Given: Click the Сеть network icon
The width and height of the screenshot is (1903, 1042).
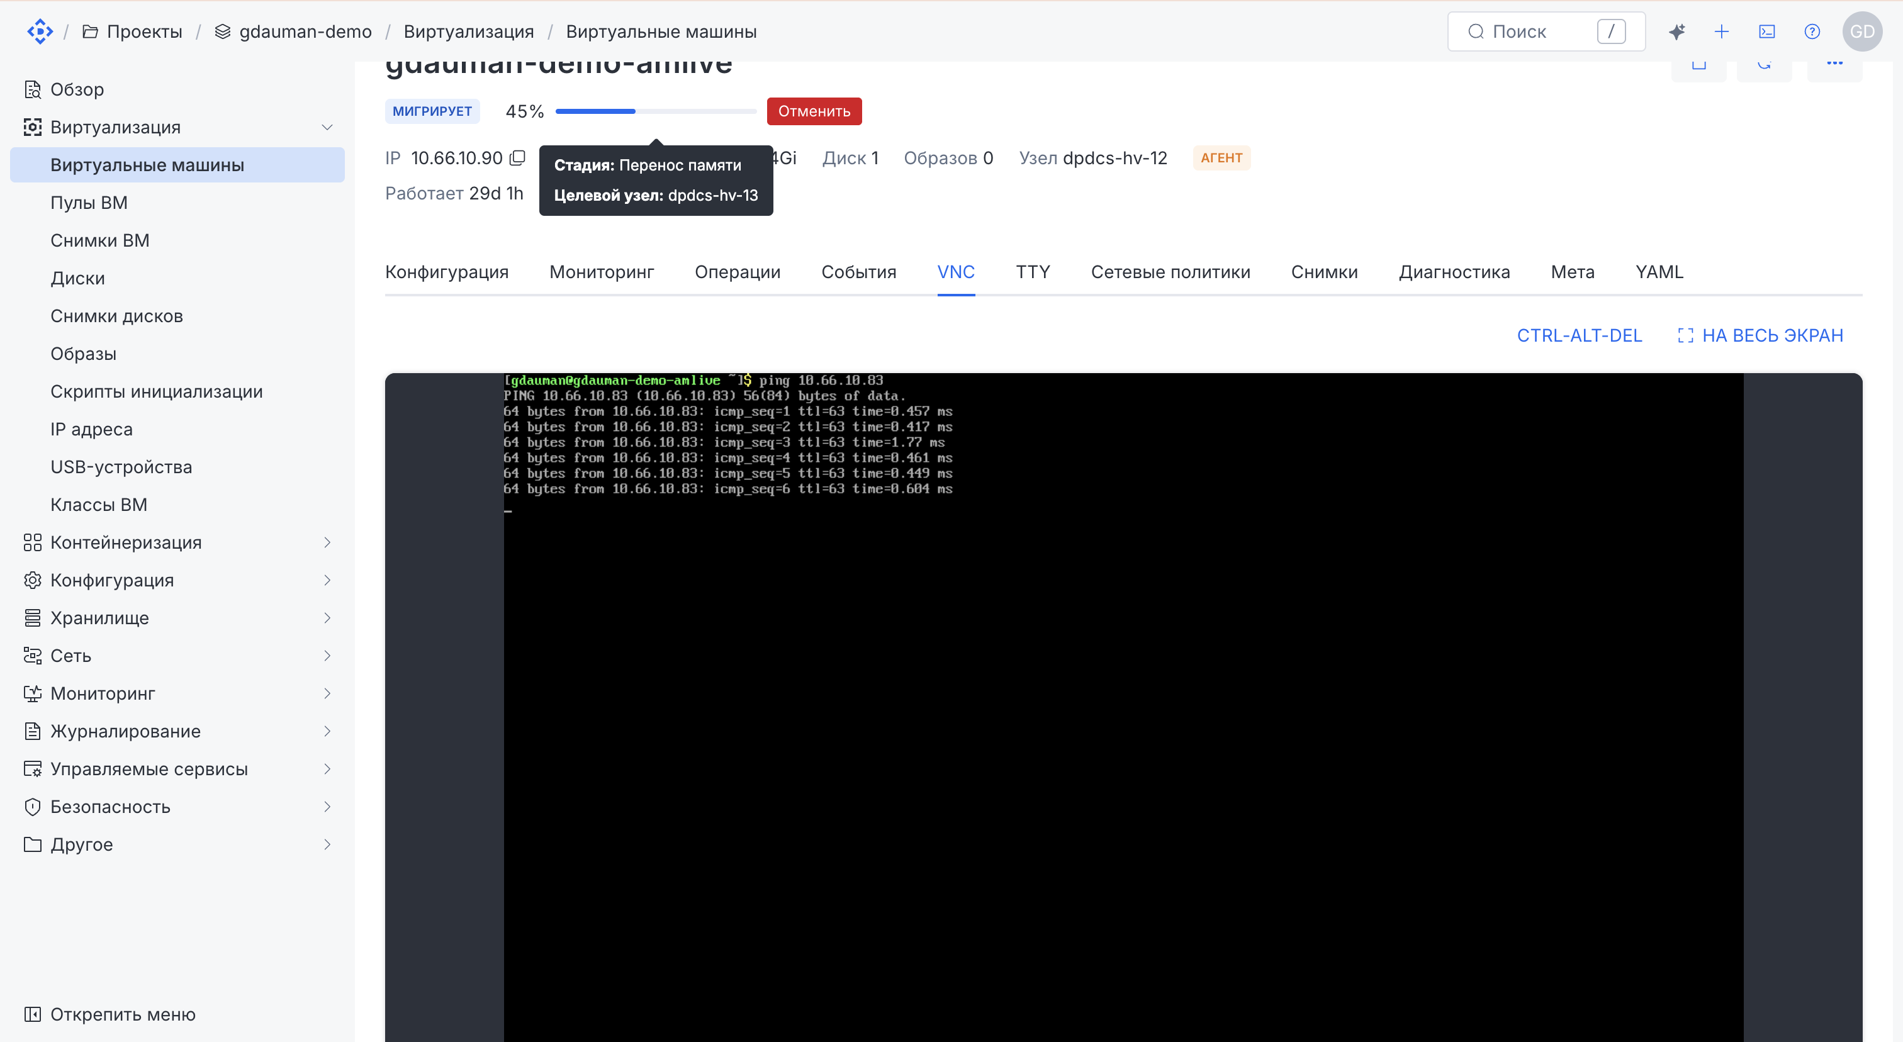Looking at the screenshot, I should (33, 655).
